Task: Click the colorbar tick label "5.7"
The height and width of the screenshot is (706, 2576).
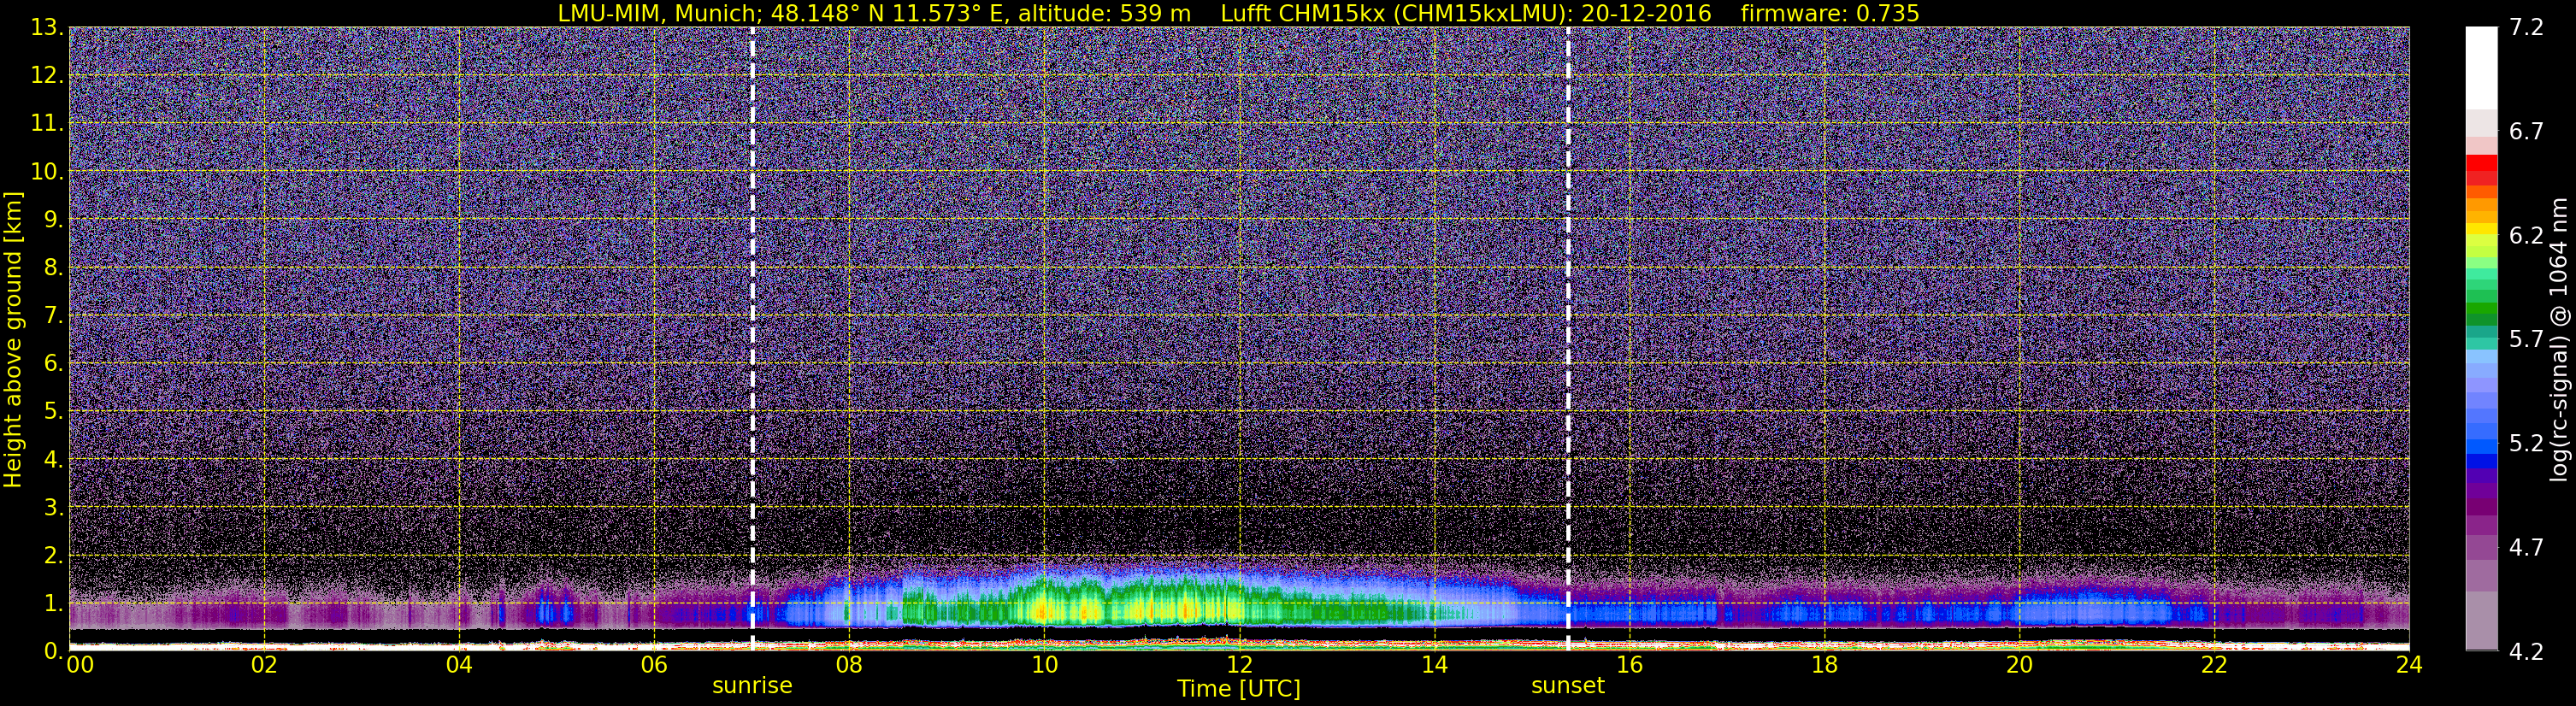Action: [2526, 340]
